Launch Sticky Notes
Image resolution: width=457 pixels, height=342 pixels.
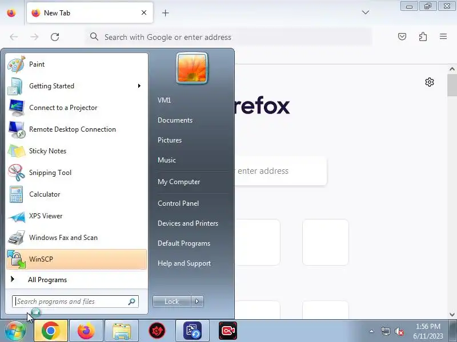pyautogui.click(x=77, y=151)
